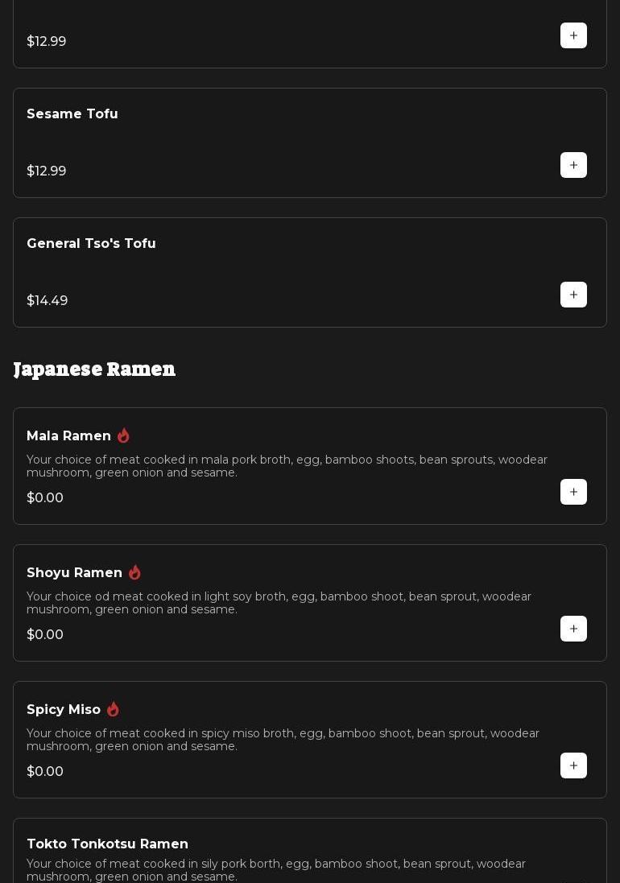
Task: Add General Tso's Tofu with plus icon
Action: coord(573,295)
